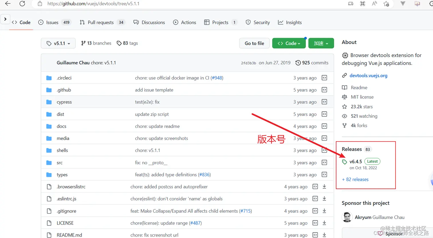This screenshot has width=433, height=238.
Task: Click the code view icon for src row
Action: [x=324, y=162]
